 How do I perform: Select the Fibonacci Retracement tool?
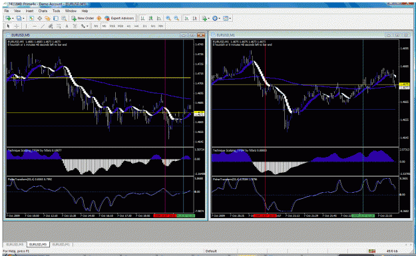click(x=59, y=26)
